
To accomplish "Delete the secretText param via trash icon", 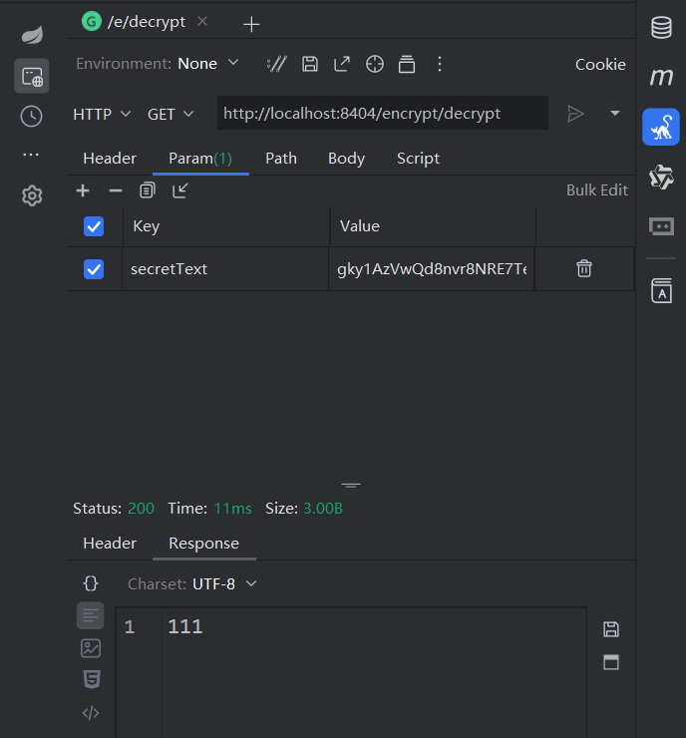I will pyautogui.click(x=584, y=268).
